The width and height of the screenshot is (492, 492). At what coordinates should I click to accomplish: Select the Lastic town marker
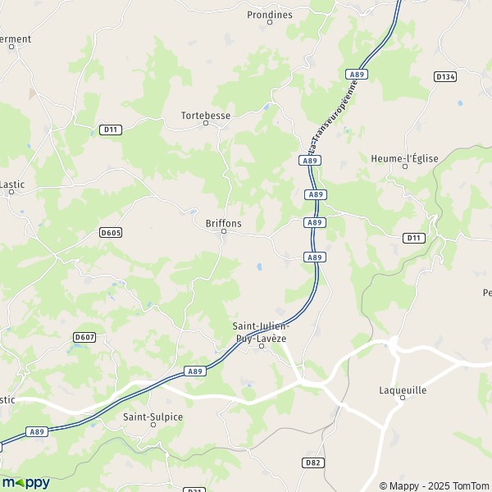click(x=11, y=192)
